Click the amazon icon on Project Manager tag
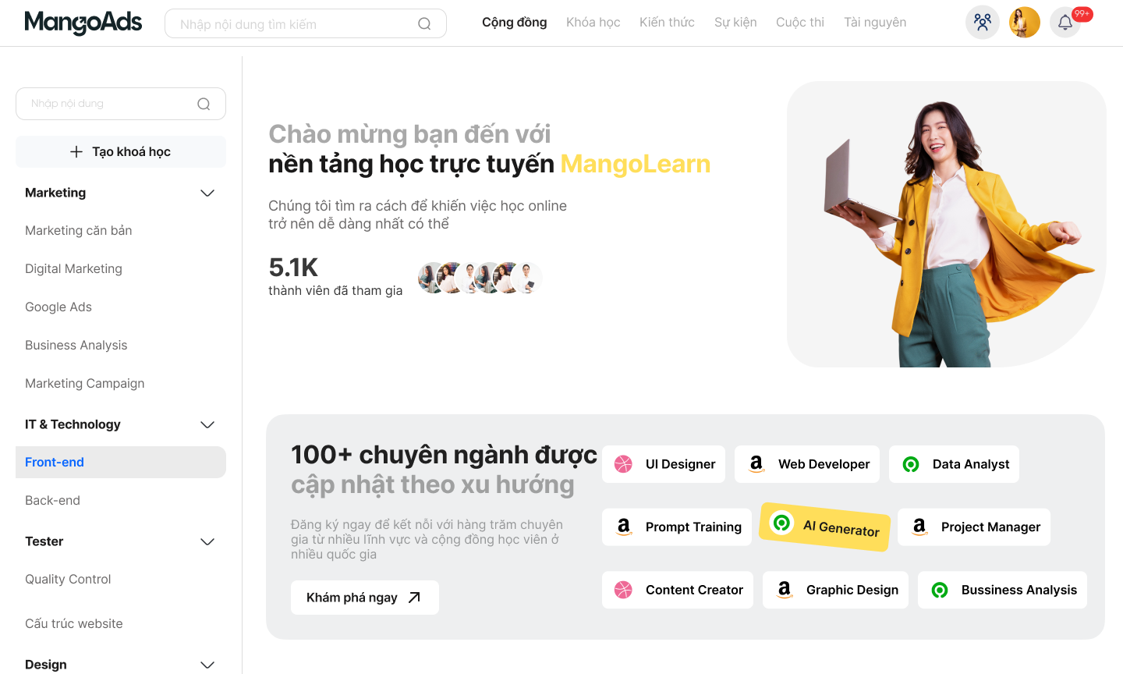 (x=919, y=527)
